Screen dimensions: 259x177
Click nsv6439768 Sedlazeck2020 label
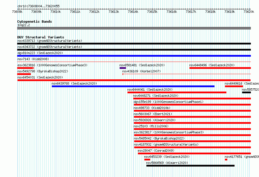(74, 83)
